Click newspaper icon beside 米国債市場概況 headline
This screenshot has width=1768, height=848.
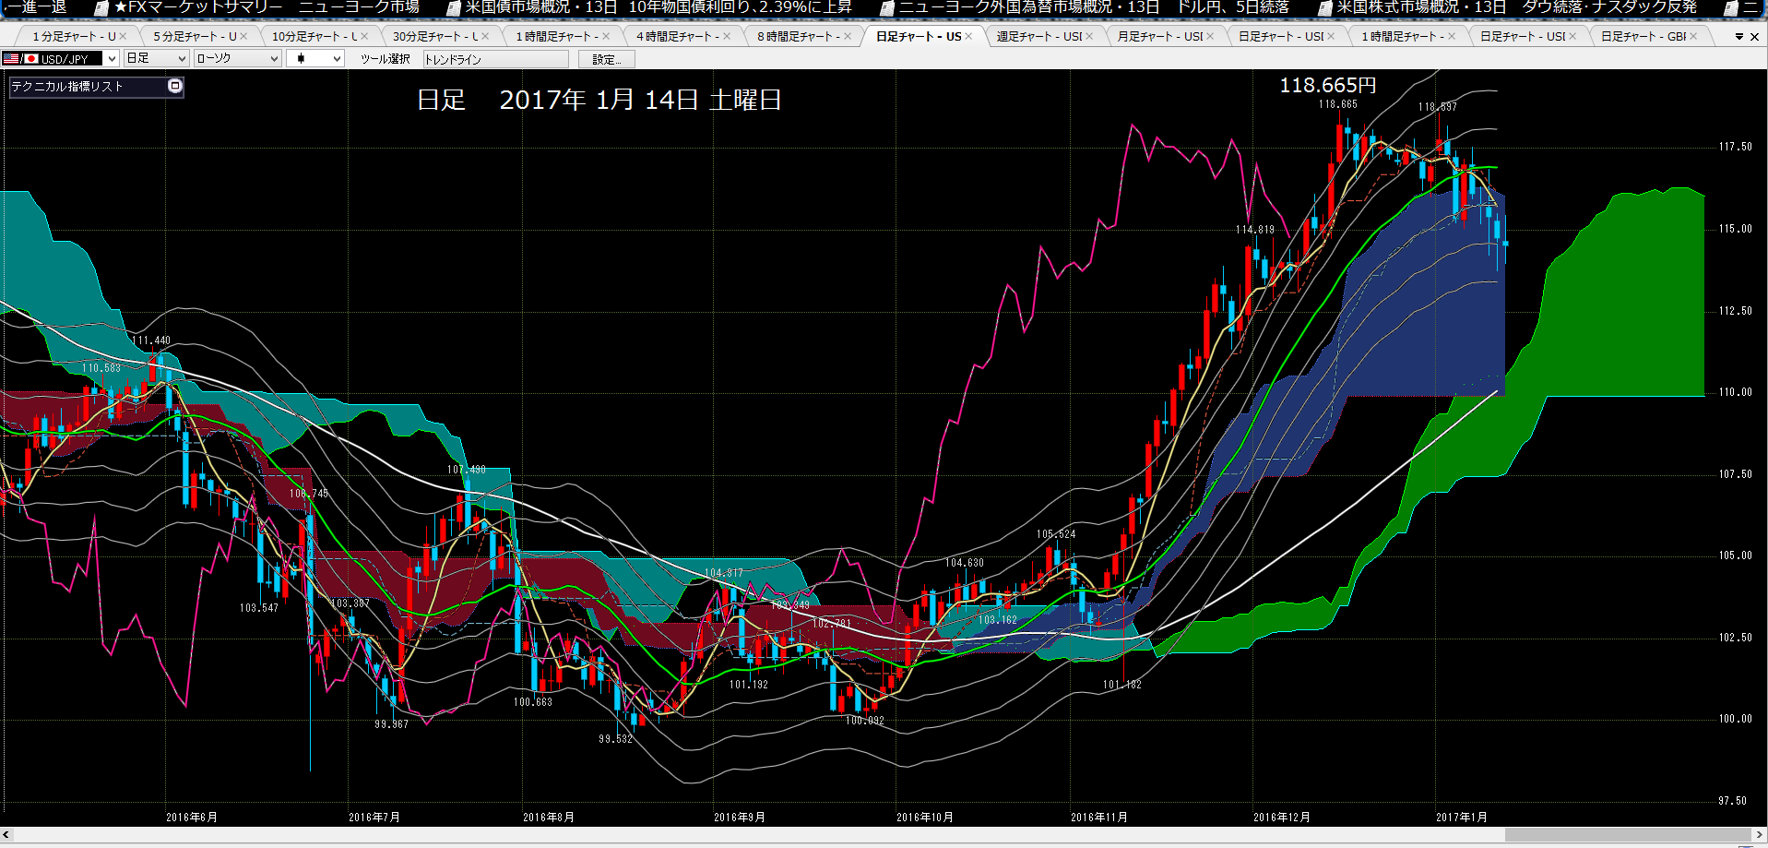[x=453, y=7]
